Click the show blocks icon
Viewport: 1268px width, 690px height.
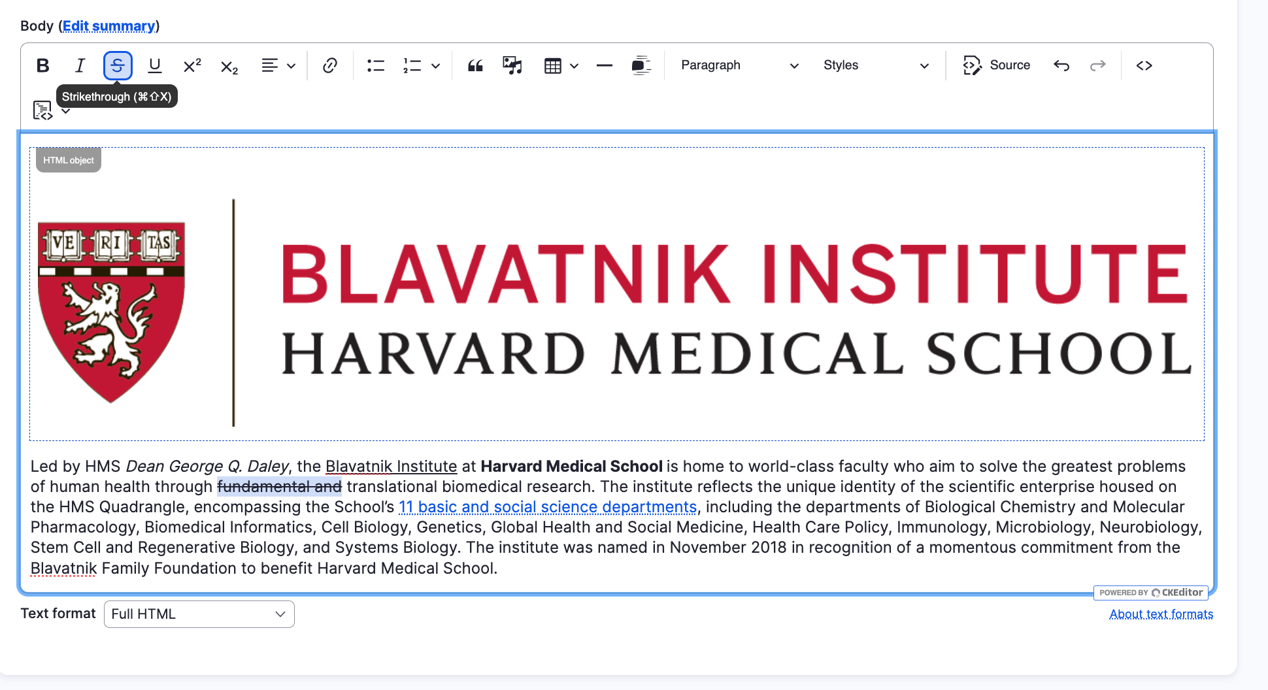[x=641, y=65]
